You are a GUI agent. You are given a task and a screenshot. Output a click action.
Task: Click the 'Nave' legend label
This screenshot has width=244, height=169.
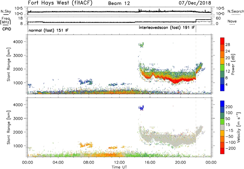pos(232,21)
